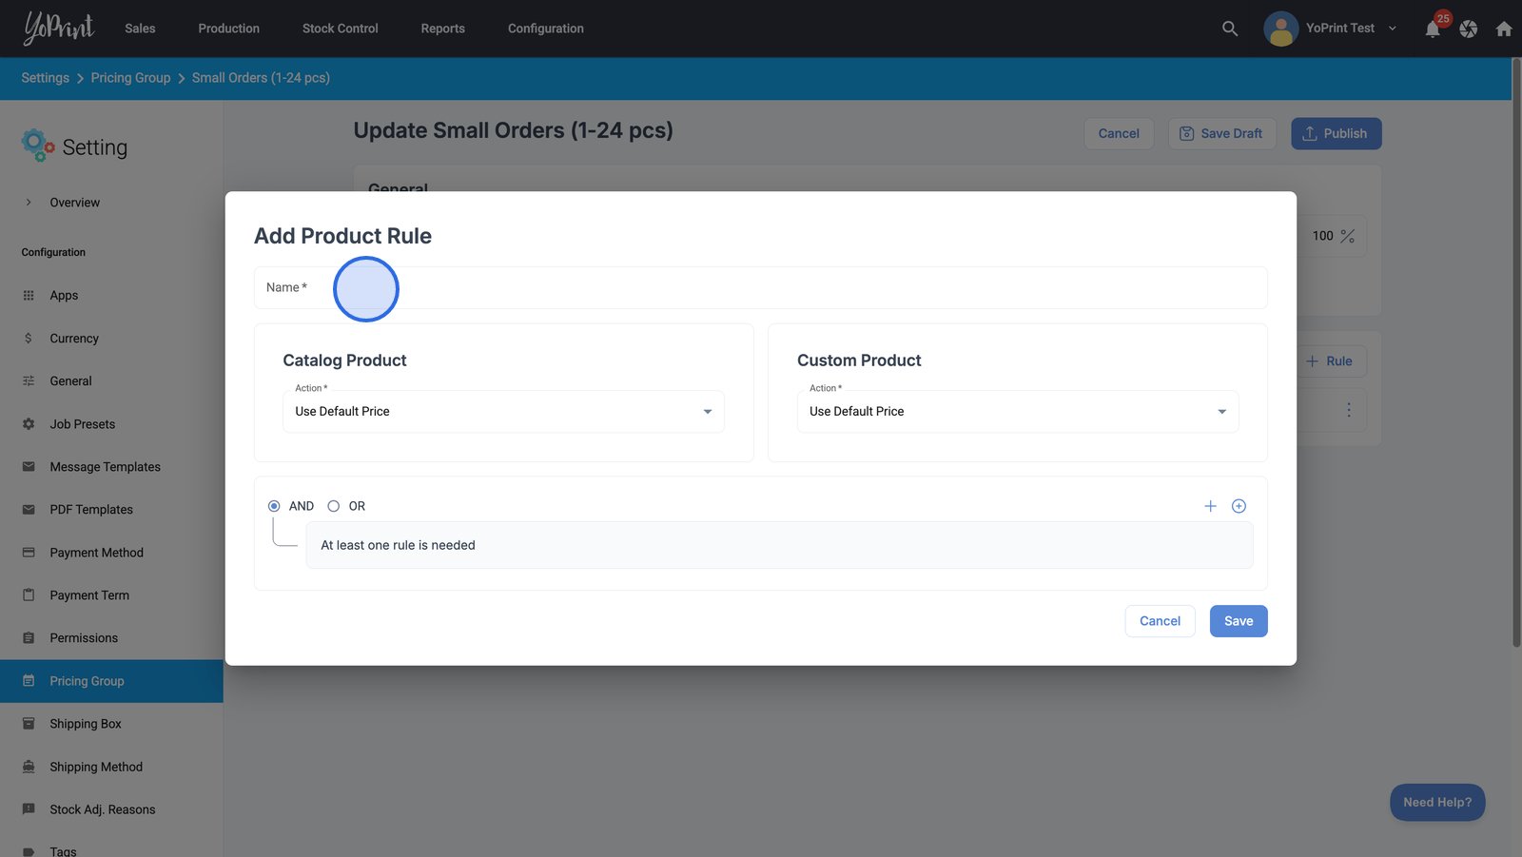1522x857 pixels.
Task: Click the YoPrint logo
Action: pyautogui.click(x=59, y=29)
